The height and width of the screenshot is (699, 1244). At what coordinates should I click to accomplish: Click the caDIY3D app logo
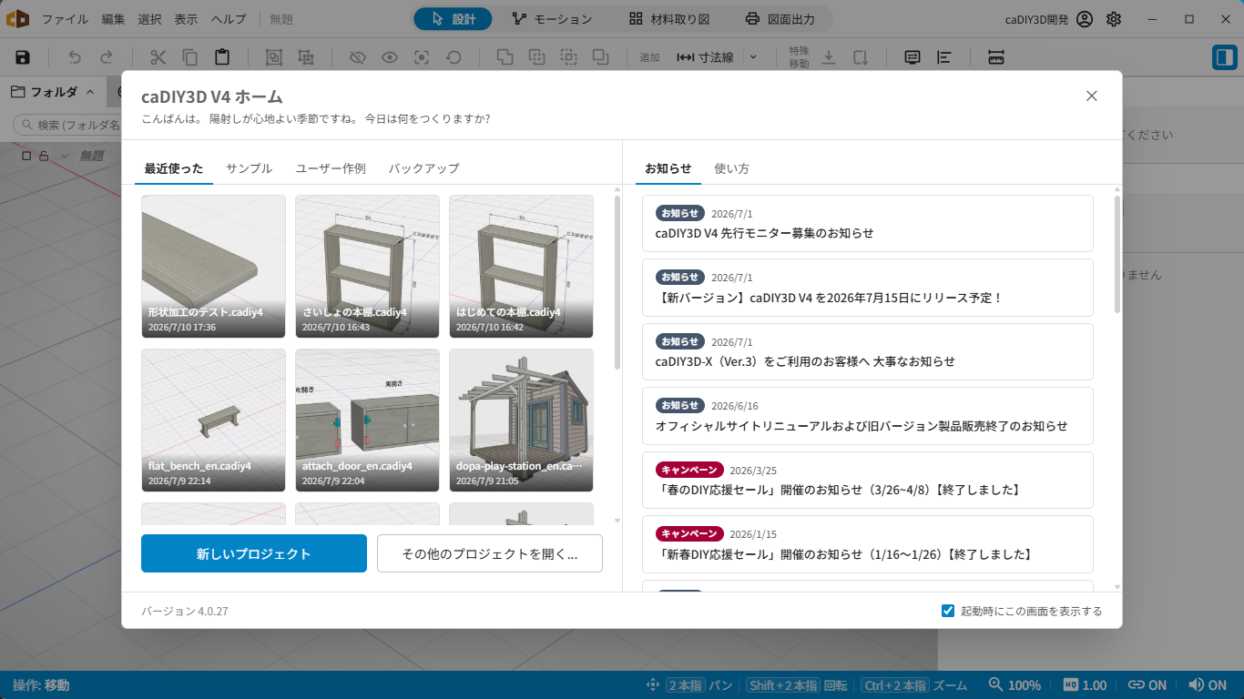point(17,19)
